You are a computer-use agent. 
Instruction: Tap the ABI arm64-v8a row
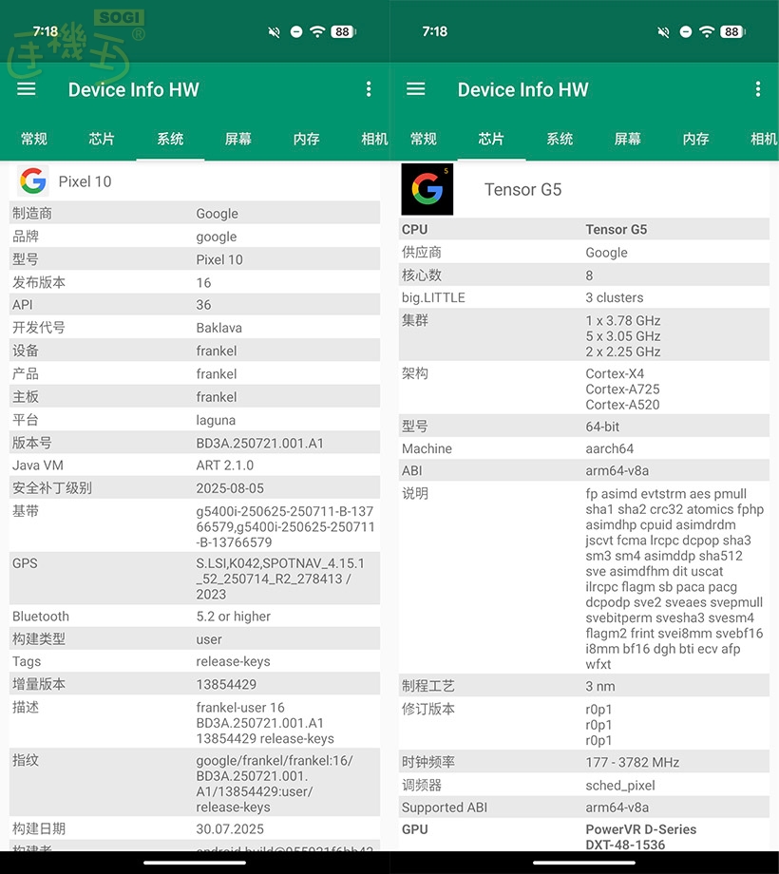(584, 470)
